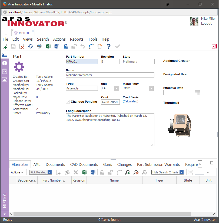The height and width of the screenshot is (223, 219).
Task: Open help with the question mark icon
Action: coord(109,46)
